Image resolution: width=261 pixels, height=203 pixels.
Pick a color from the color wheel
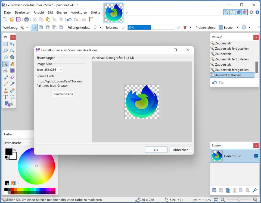(37, 166)
